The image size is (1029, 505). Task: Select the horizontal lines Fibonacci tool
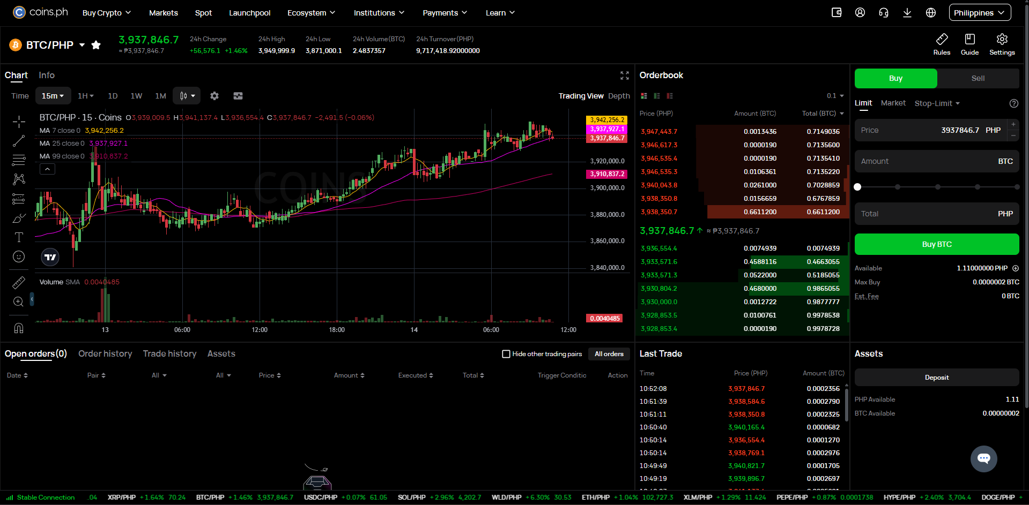[19, 160]
